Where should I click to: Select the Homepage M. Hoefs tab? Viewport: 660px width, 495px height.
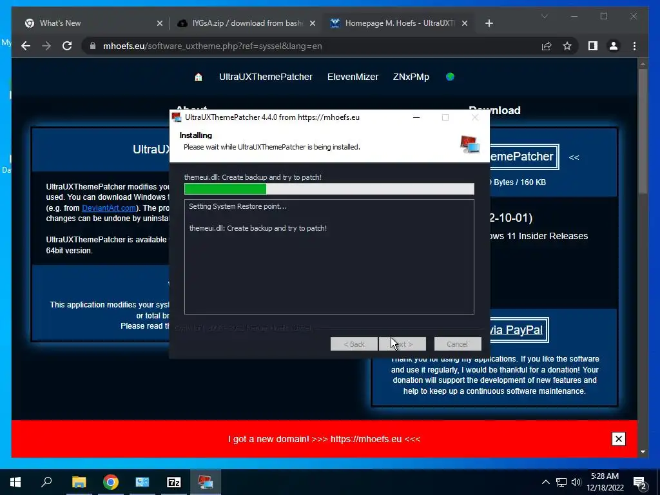point(398,23)
